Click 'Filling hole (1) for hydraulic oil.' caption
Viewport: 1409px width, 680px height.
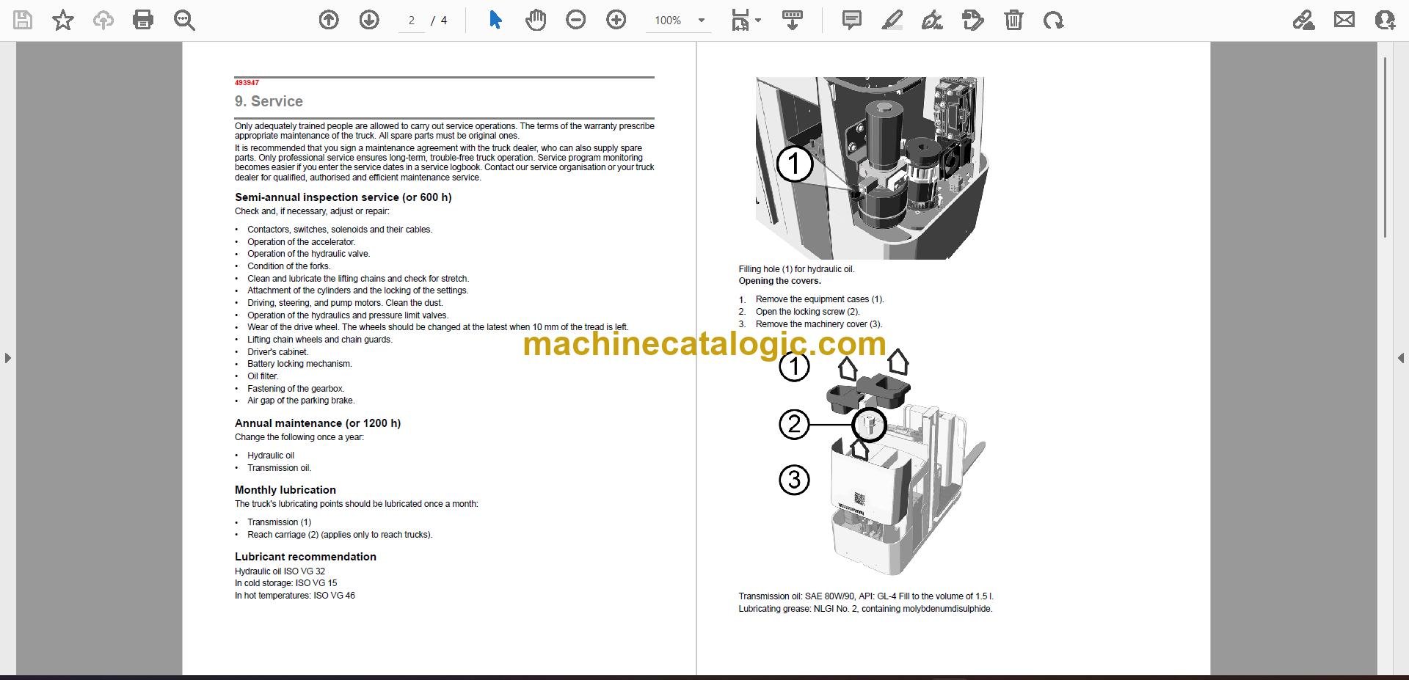[x=796, y=269]
